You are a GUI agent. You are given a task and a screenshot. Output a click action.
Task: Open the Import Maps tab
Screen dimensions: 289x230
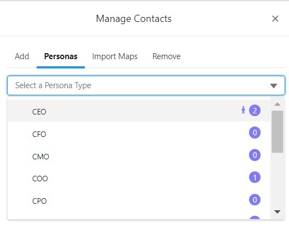click(115, 56)
